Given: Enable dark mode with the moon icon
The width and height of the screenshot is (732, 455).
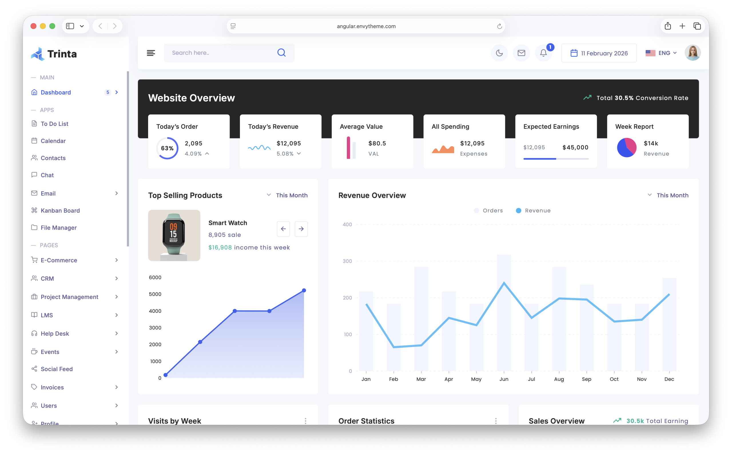Looking at the screenshot, I should coord(499,53).
